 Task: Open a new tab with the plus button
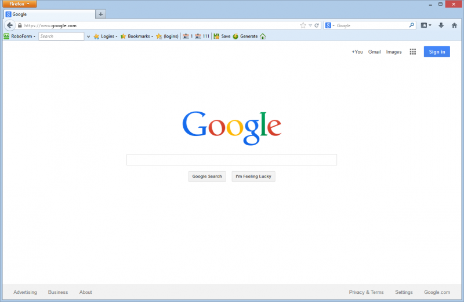tap(100, 14)
